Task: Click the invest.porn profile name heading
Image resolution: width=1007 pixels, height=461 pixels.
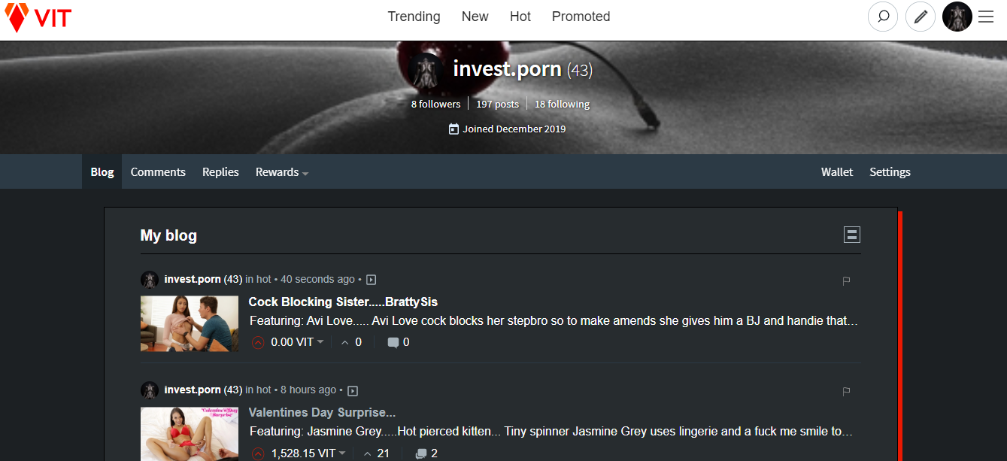Action: point(507,69)
